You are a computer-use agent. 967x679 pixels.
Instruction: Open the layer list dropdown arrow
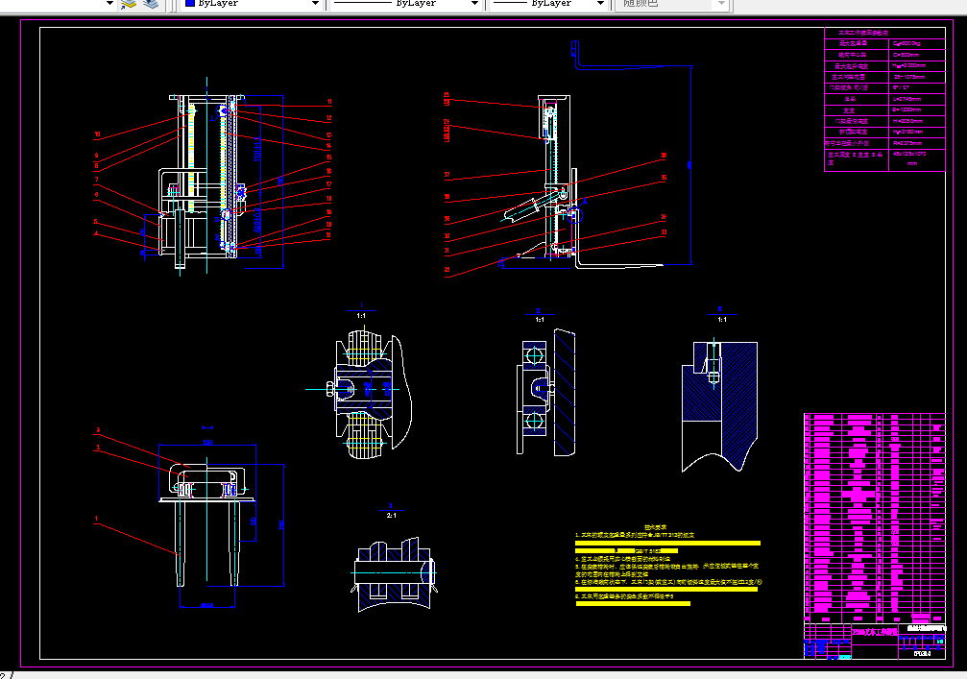(109, 4)
